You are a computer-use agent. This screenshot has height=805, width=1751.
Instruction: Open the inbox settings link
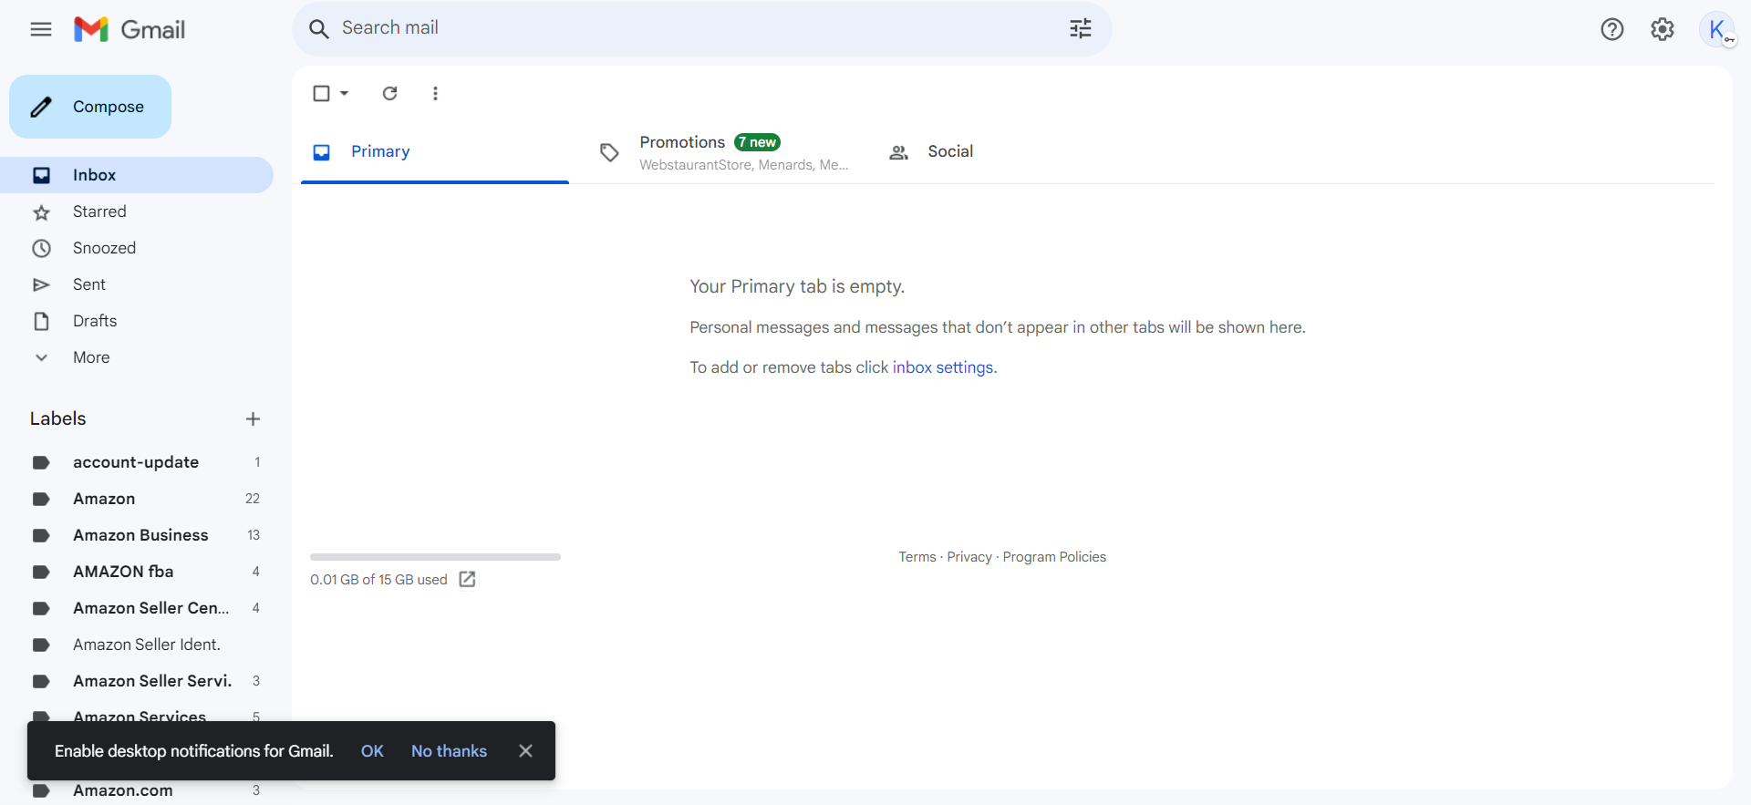[x=943, y=366]
